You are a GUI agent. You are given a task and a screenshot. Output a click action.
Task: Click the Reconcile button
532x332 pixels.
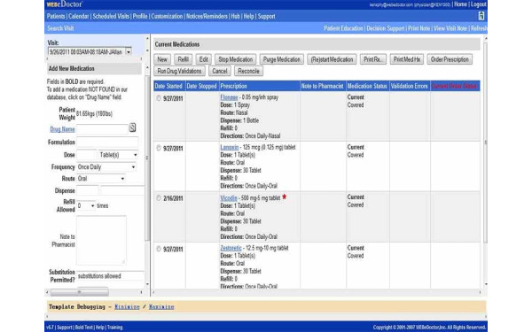248,71
